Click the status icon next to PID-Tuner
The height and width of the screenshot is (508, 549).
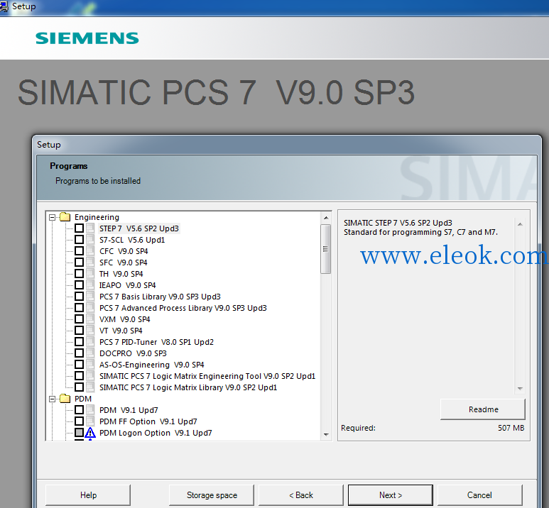tap(90, 342)
